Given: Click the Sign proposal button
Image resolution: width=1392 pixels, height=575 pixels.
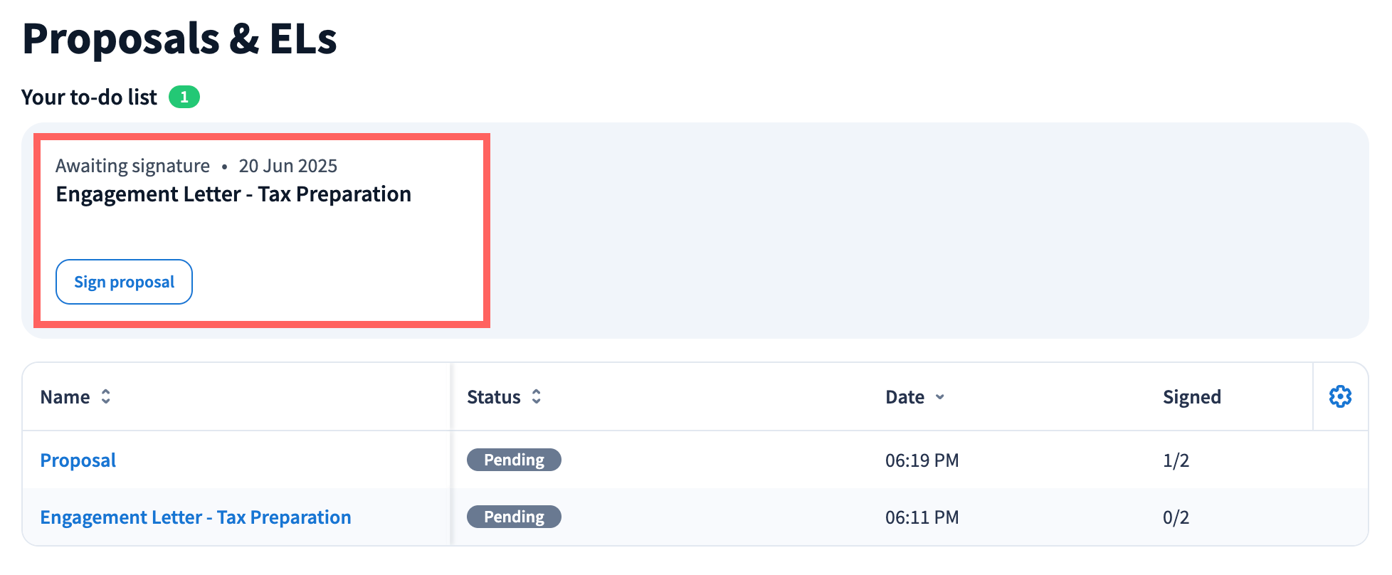Looking at the screenshot, I should click(x=124, y=282).
